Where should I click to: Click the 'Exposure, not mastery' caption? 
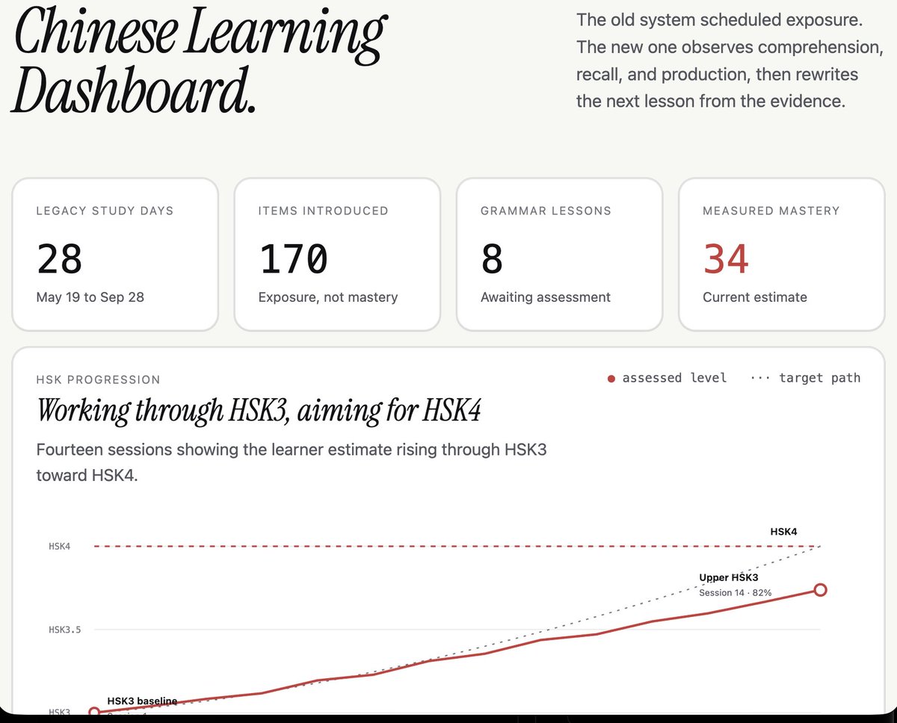coord(328,297)
